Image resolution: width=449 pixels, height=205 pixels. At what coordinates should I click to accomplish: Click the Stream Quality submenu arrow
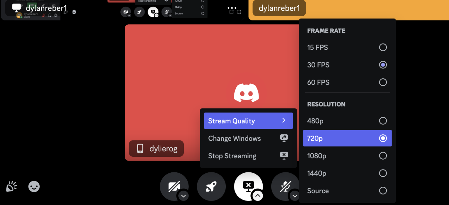tap(284, 121)
